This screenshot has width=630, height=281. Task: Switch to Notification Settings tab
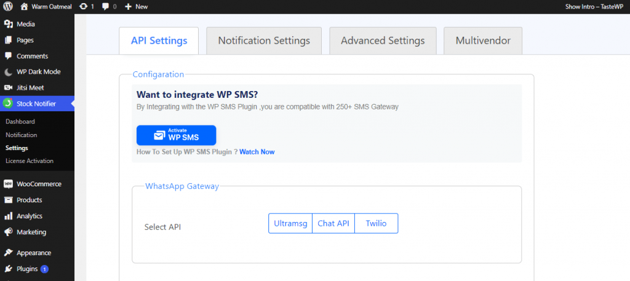click(264, 41)
